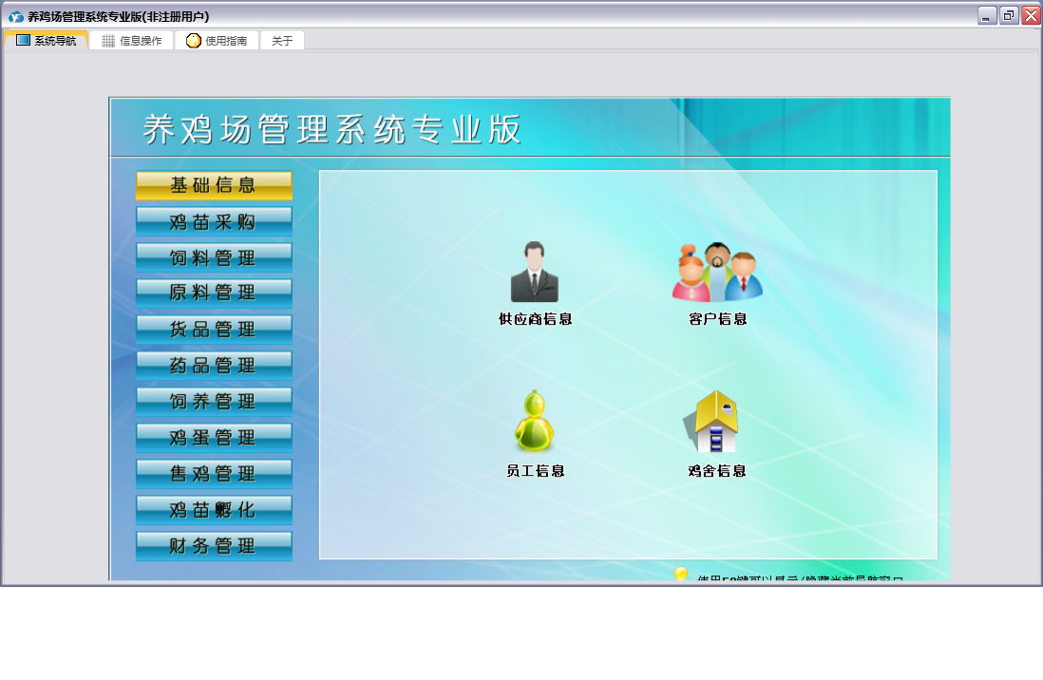Open the 鸡舍信息 henhouse icon
The width and height of the screenshot is (1043, 680).
coord(711,421)
